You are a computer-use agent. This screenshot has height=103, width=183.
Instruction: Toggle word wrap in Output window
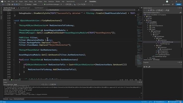click(52, 85)
